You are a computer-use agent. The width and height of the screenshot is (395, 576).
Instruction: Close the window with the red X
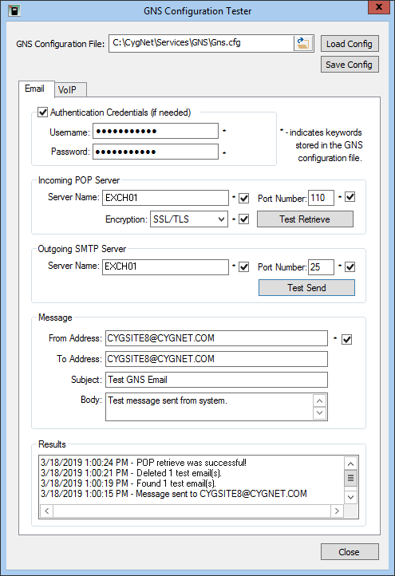click(x=379, y=7)
